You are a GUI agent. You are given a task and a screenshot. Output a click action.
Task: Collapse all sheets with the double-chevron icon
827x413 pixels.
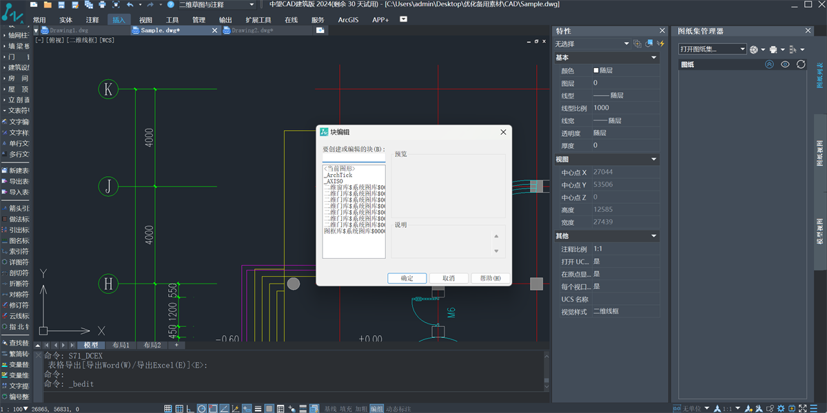(769, 64)
